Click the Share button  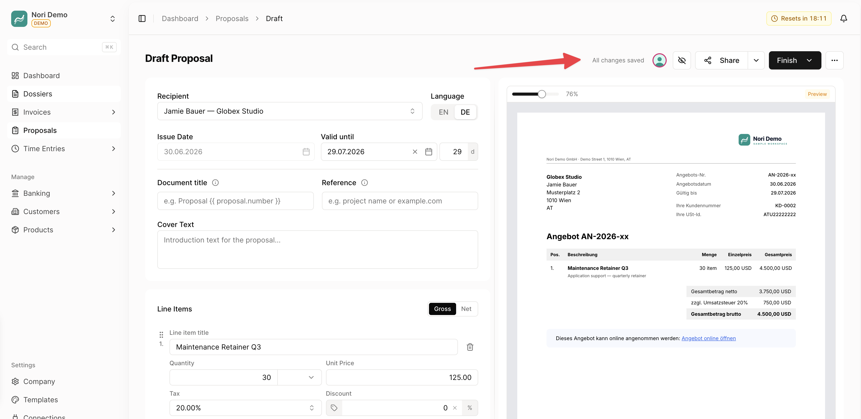(722, 60)
